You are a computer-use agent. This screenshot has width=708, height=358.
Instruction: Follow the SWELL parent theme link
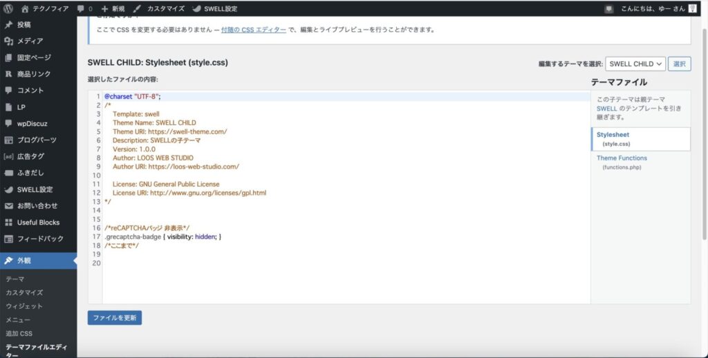pyautogui.click(x=606, y=109)
